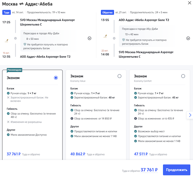Viewport: 193px width, 176px height.
Task: Click the Обратно flight label
Action: [x=107, y=13]
